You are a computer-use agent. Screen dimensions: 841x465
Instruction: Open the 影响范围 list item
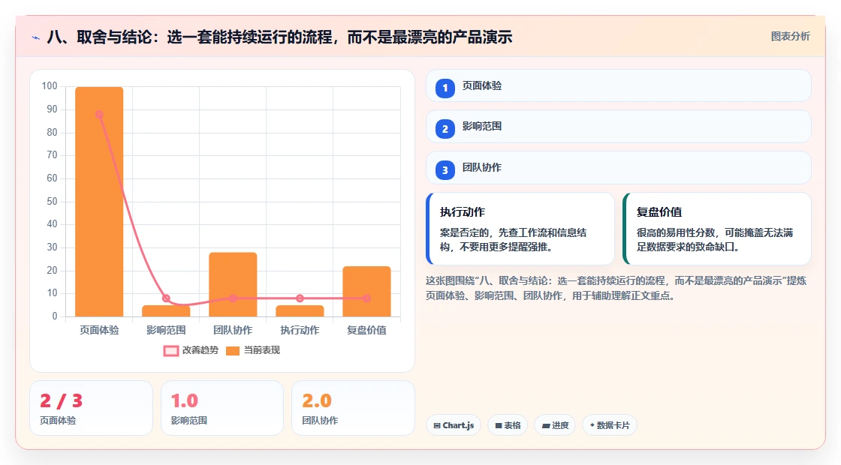(619, 127)
